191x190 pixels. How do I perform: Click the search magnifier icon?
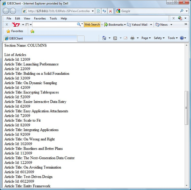click(182, 11)
